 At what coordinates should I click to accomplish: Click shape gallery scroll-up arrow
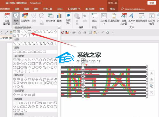click(59, 27)
